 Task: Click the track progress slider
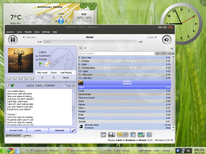(x=90, y=42)
